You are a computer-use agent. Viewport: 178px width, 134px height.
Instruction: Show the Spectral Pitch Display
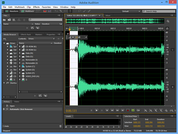tap(50, 11)
